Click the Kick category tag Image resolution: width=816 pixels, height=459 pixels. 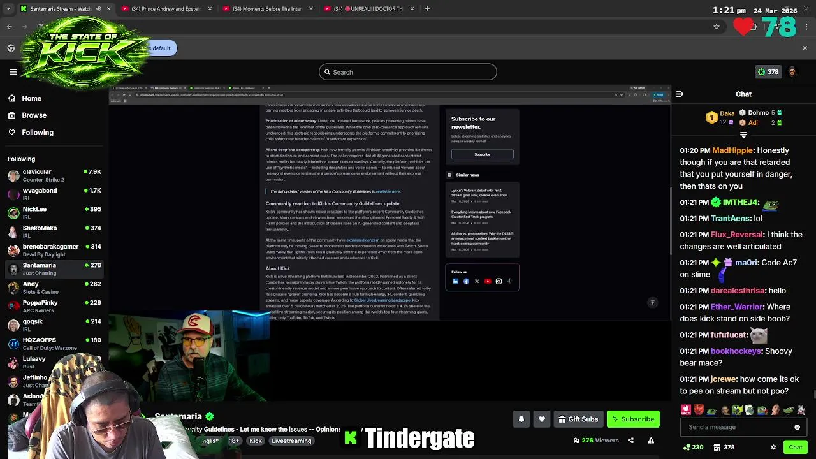tap(256, 441)
